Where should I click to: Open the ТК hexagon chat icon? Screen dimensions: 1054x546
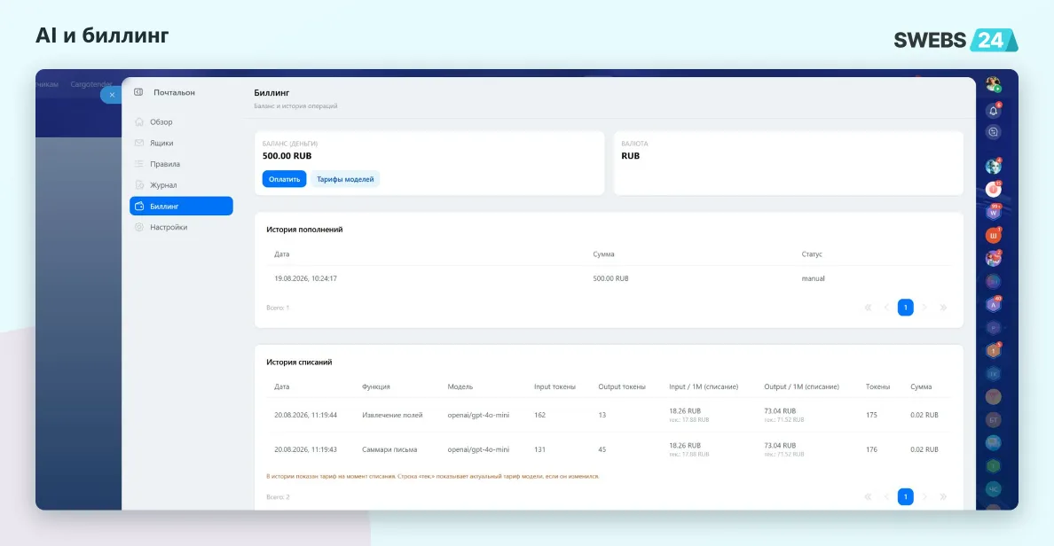(x=993, y=373)
